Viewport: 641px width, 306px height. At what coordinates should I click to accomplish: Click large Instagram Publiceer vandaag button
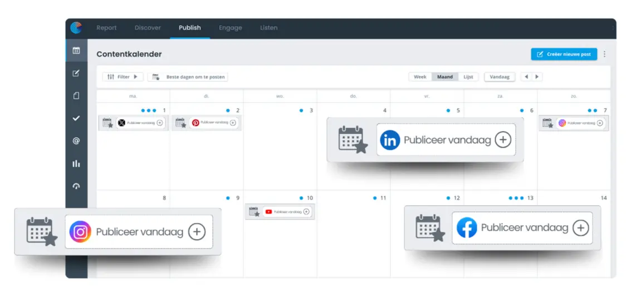[x=139, y=232]
